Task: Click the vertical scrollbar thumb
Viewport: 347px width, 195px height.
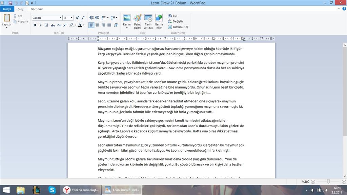Action: [x=345, y=91]
